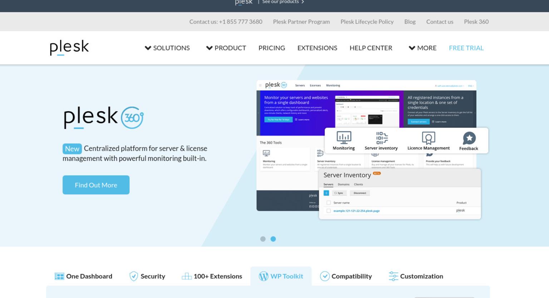Click the Licence Management icon
The height and width of the screenshot is (298, 549).
tap(429, 138)
